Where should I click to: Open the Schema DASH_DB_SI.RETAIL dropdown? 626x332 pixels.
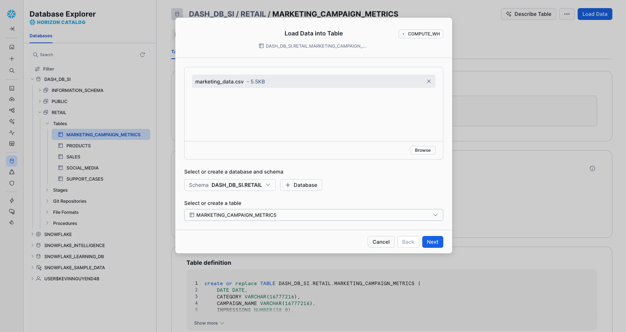point(230,185)
